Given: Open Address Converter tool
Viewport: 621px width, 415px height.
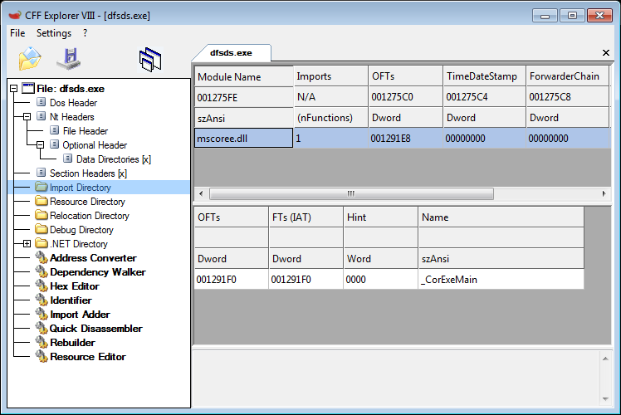Looking at the screenshot, I should click(93, 258).
